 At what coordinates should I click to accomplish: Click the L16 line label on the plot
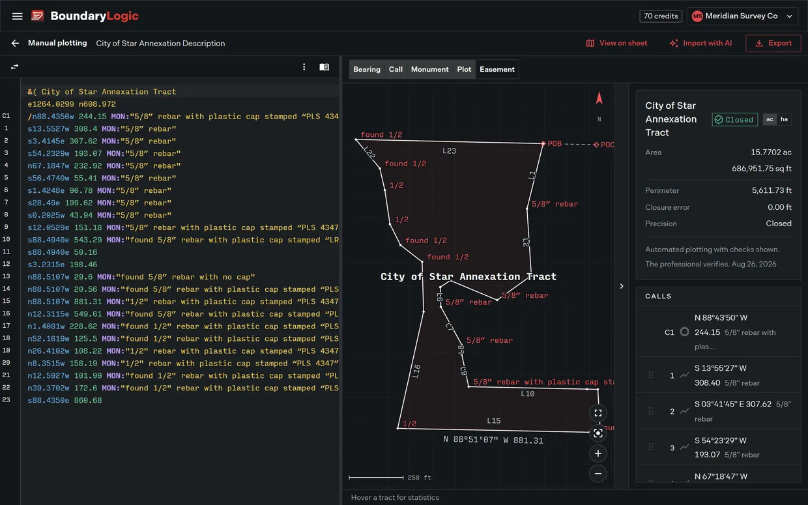[416, 371]
